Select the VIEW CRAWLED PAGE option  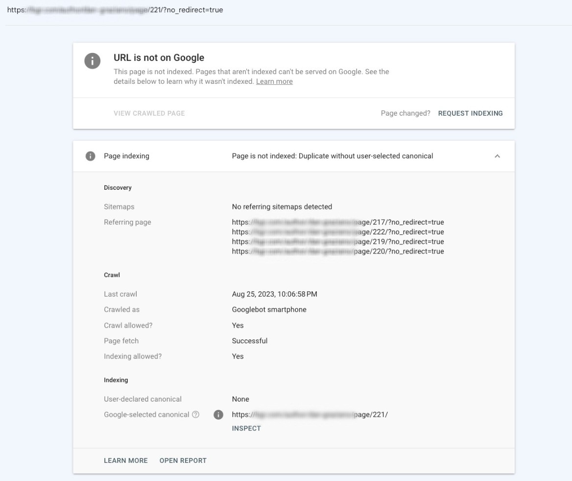[x=149, y=113]
